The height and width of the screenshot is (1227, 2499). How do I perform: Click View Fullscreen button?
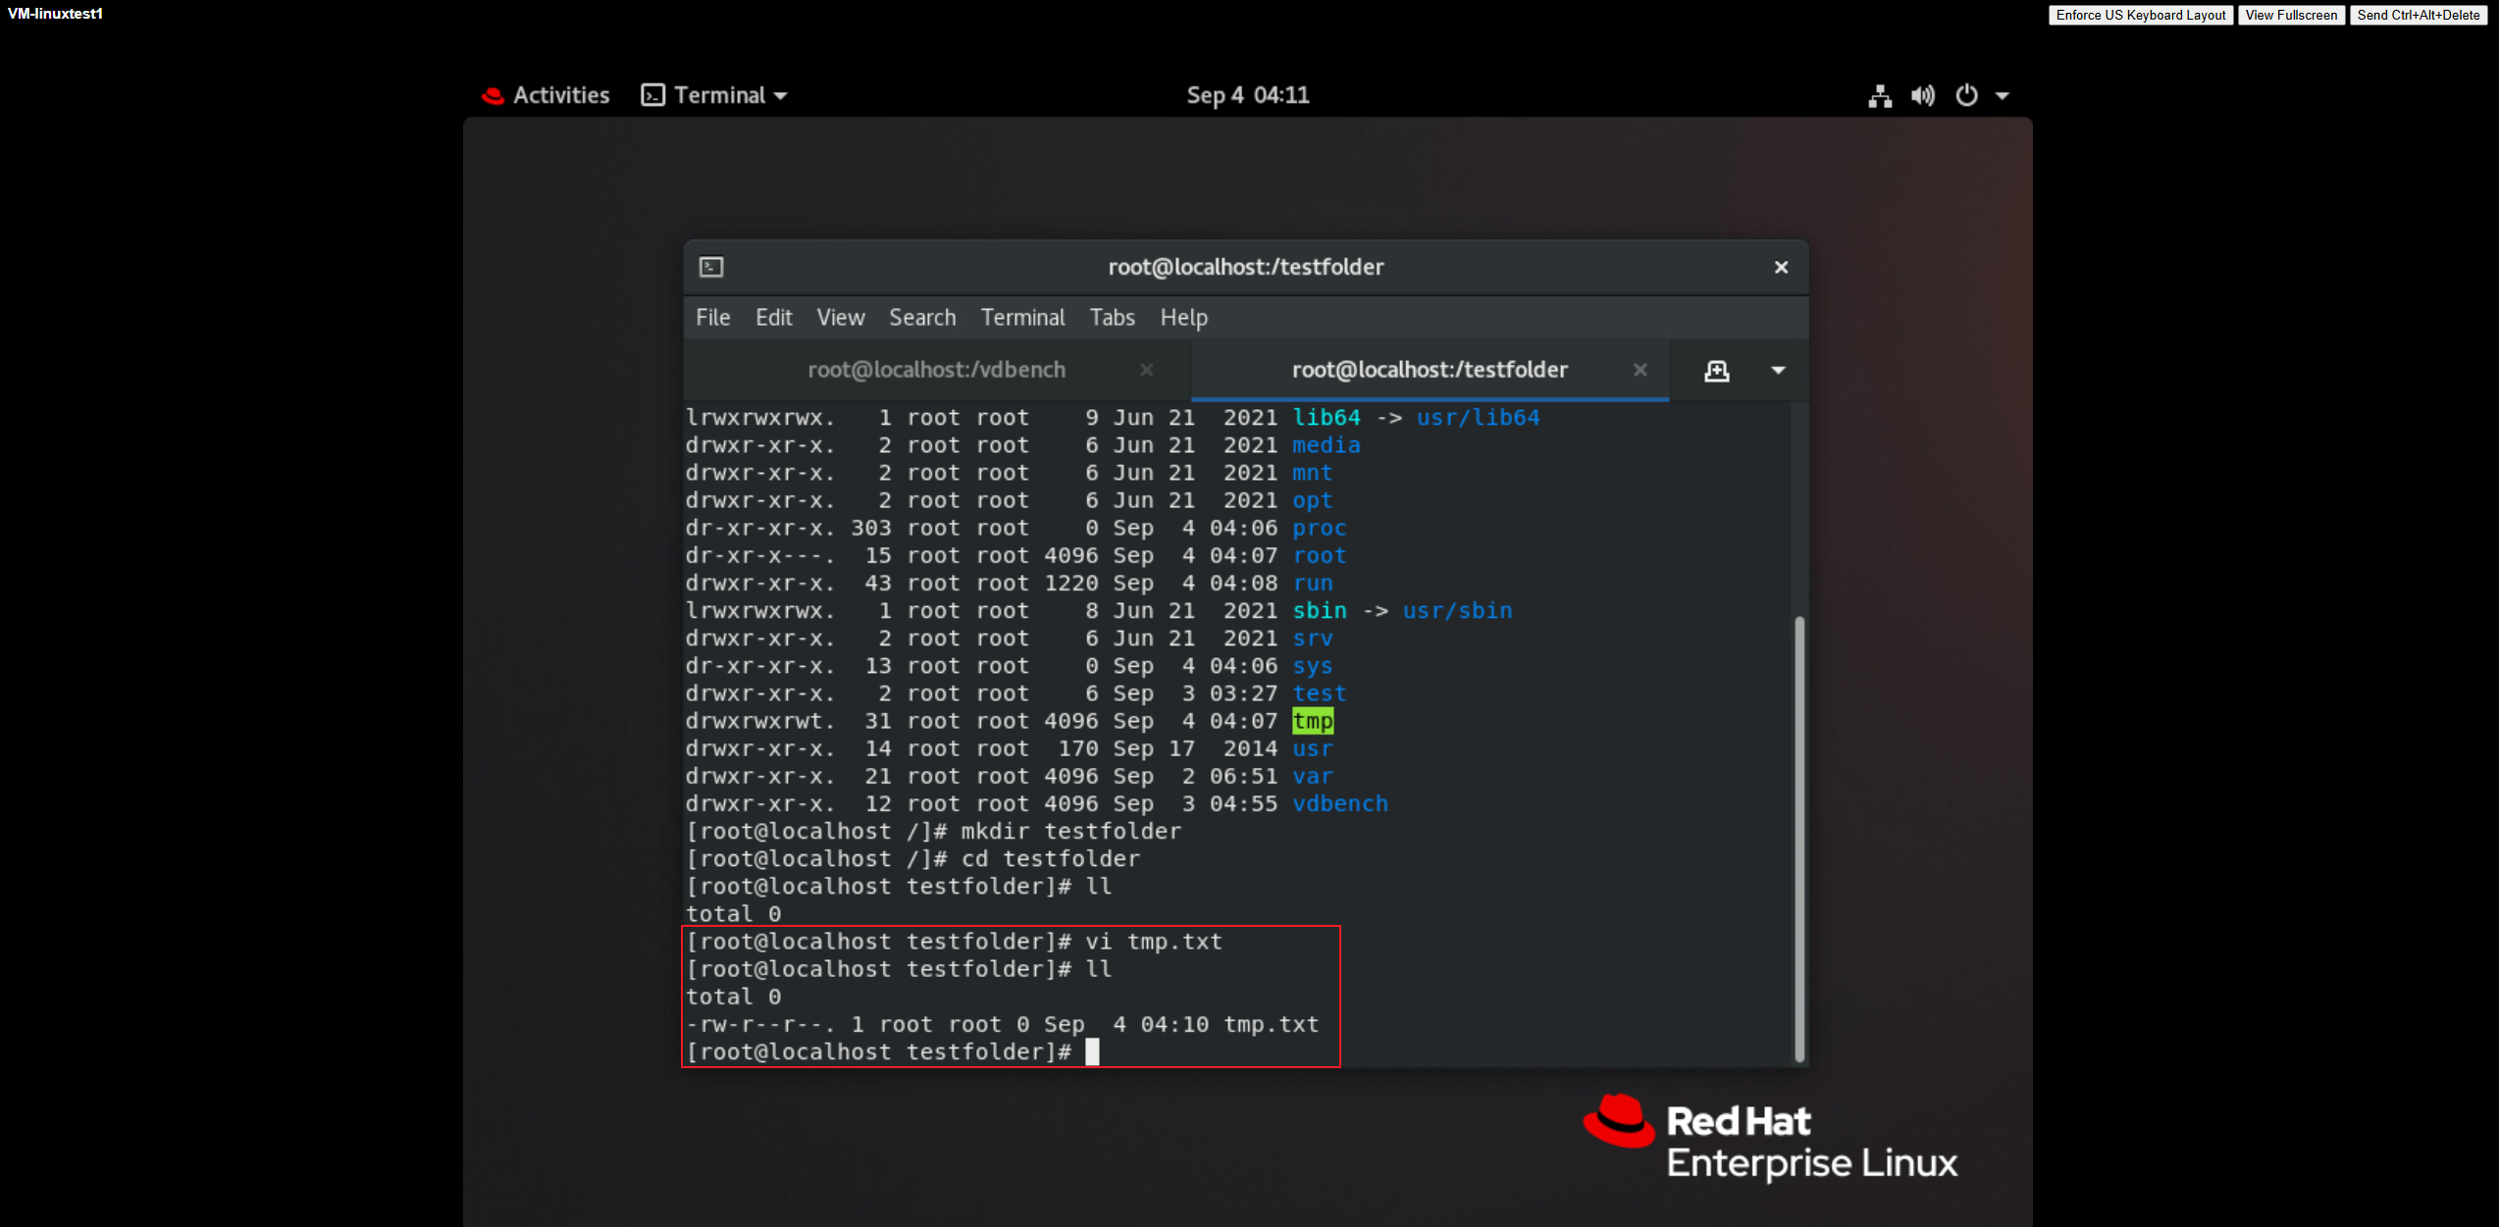pyautogui.click(x=2291, y=15)
